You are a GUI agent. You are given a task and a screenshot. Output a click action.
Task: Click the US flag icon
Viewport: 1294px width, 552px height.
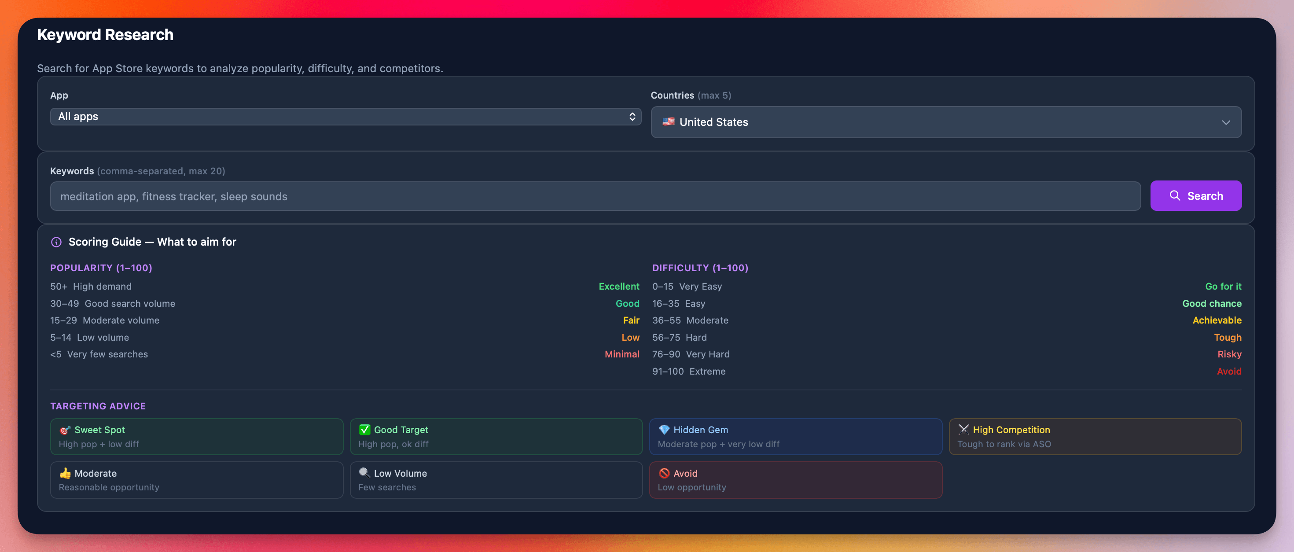(668, 121)
